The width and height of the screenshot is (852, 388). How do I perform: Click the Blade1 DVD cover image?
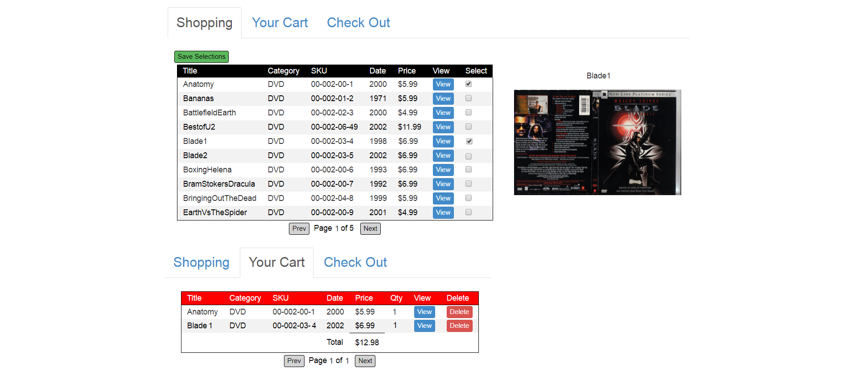click(597, 142)
